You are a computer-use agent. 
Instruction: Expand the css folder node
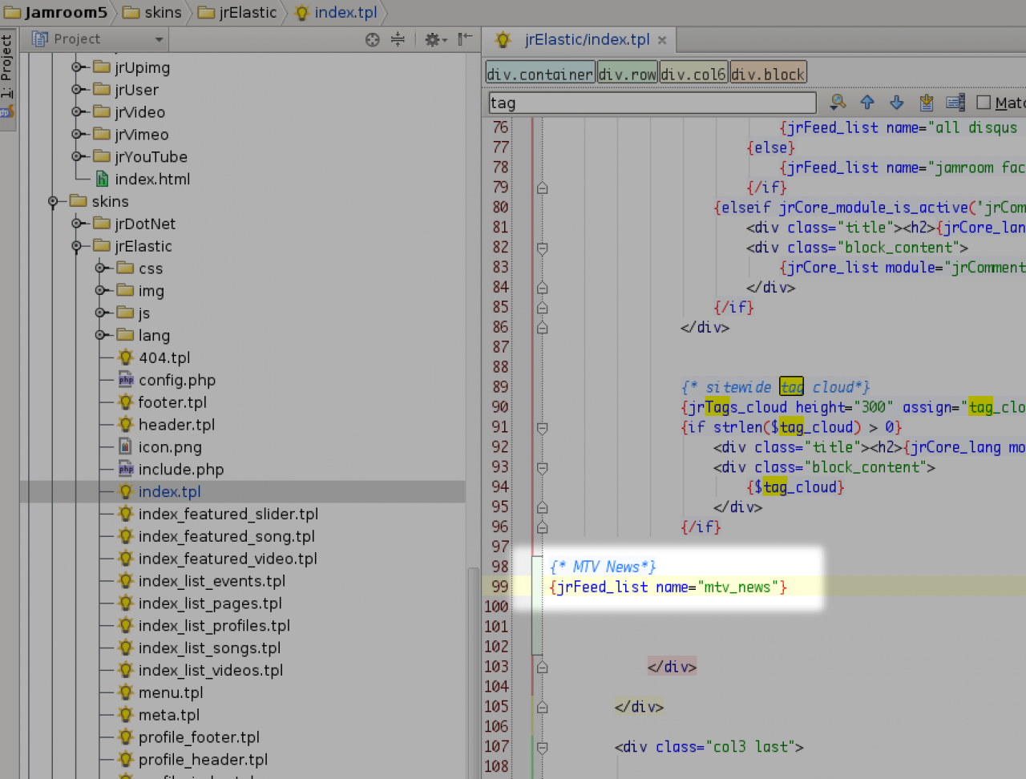pyautogui.click(x=100, y=268)
